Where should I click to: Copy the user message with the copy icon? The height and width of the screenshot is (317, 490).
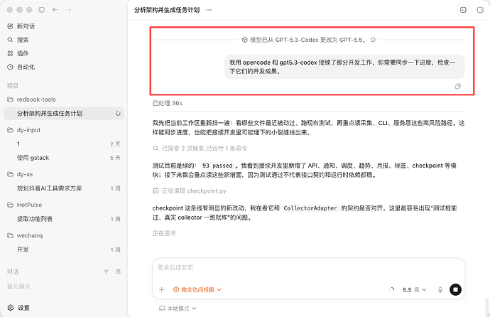458,86
